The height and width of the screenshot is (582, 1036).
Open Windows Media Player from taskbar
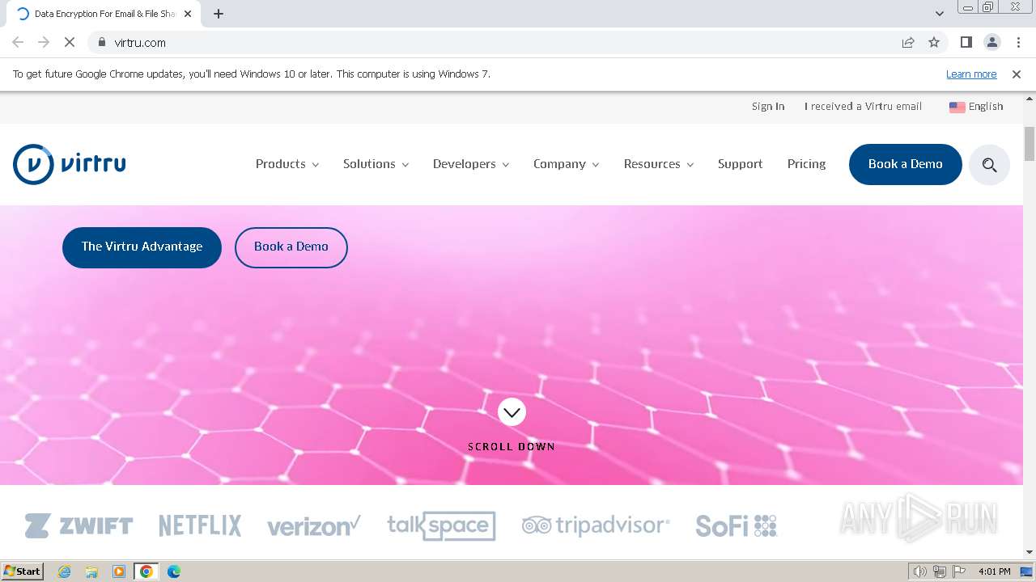point(119,571)
